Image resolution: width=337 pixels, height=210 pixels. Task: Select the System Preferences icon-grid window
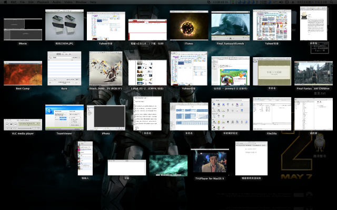(231, 114)
